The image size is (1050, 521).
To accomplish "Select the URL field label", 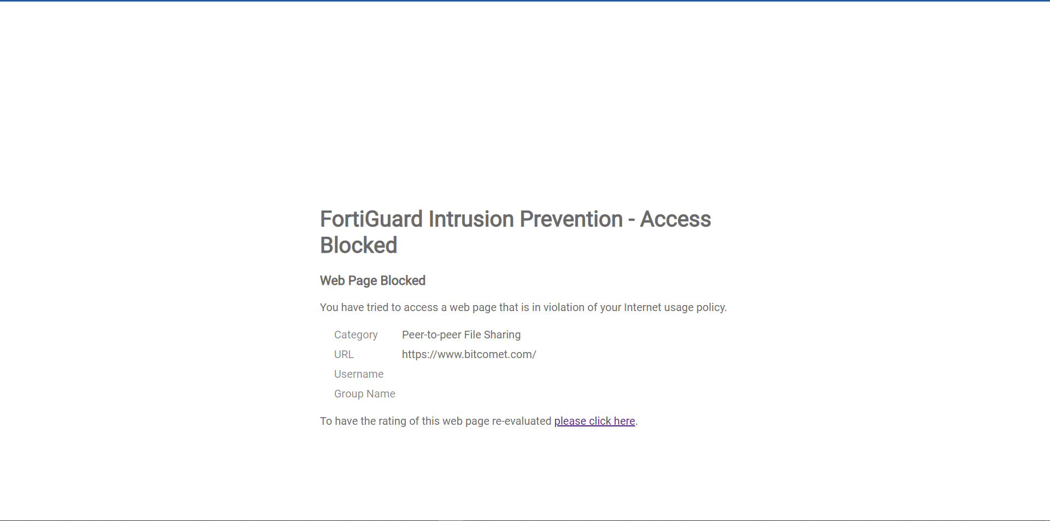I will tap(344, 354).
